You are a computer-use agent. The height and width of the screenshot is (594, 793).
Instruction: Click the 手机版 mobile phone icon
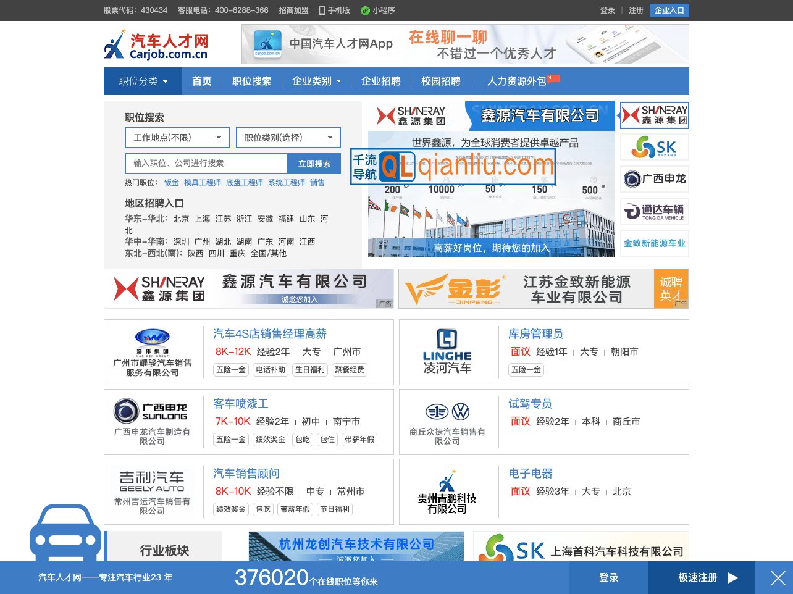[322, 10]
